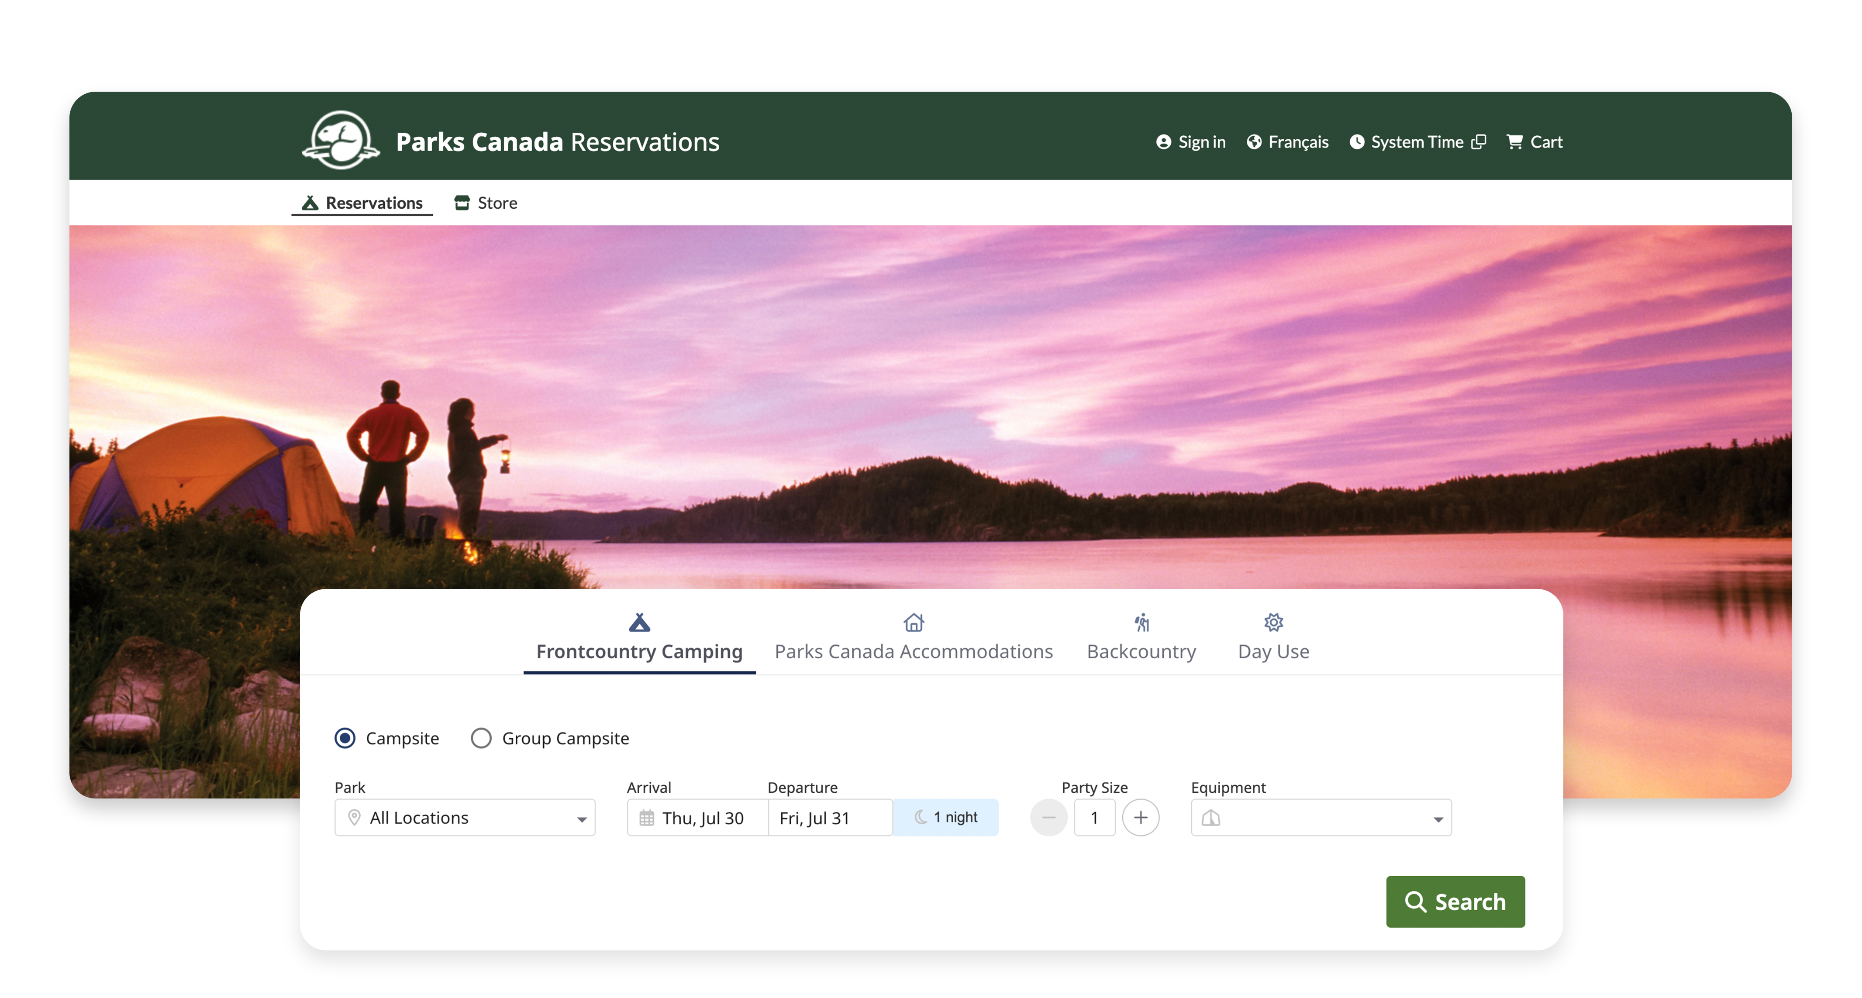Click the Parks Canada beaver logo

point(341,140)
